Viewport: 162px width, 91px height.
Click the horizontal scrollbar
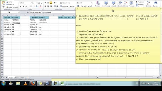(126, 77)
